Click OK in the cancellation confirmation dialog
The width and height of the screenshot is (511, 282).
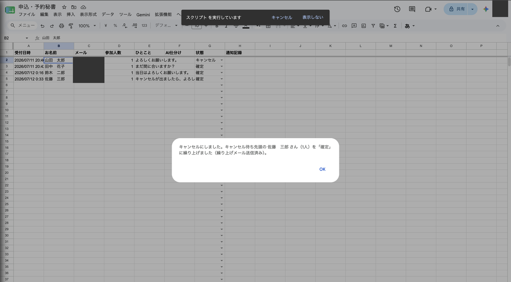point(322,169)
